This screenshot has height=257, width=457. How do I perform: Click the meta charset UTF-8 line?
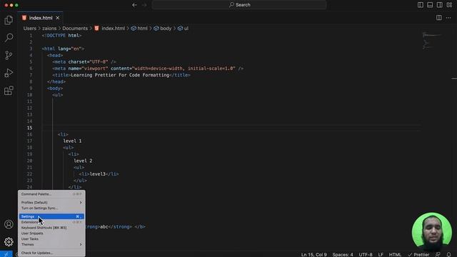(84, 62)
